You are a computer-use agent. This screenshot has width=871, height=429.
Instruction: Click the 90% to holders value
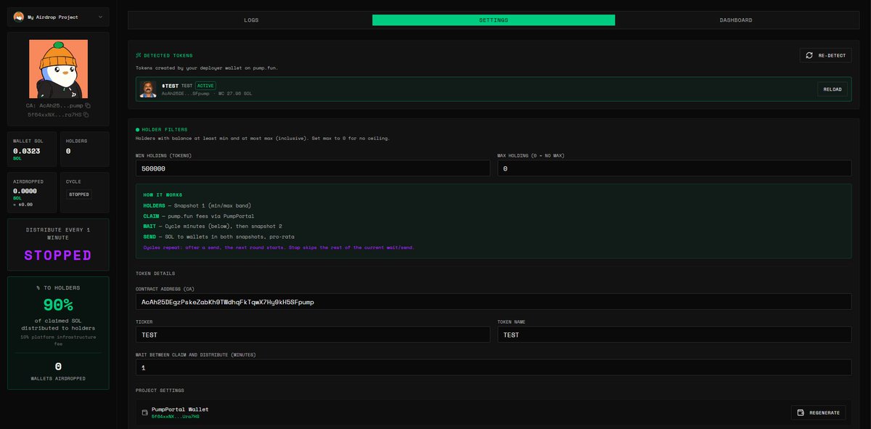(58, 305)
